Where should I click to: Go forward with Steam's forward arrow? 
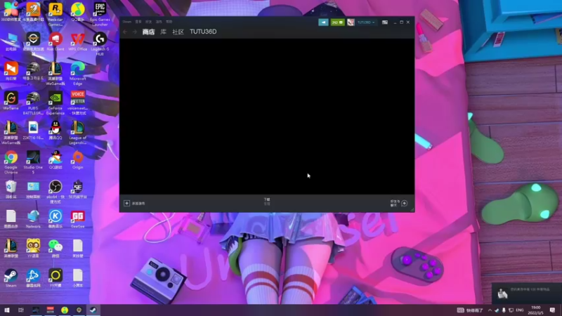pyautogui.click(x=135, y=32)
